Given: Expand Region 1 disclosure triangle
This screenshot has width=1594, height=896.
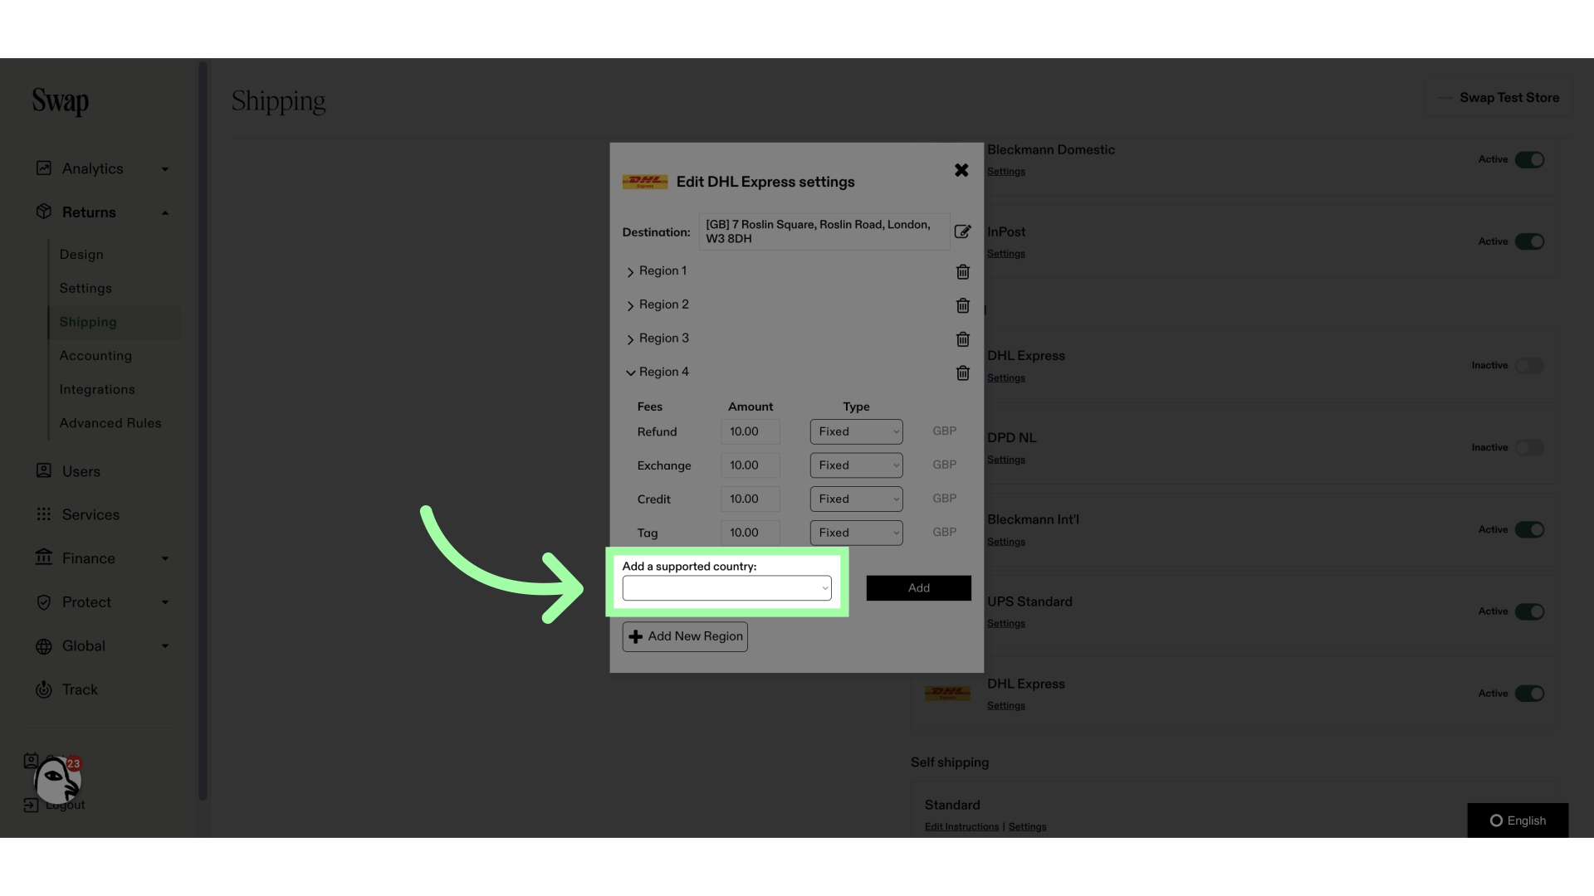Looking at the screenshot, I should [x=629, y=271].
